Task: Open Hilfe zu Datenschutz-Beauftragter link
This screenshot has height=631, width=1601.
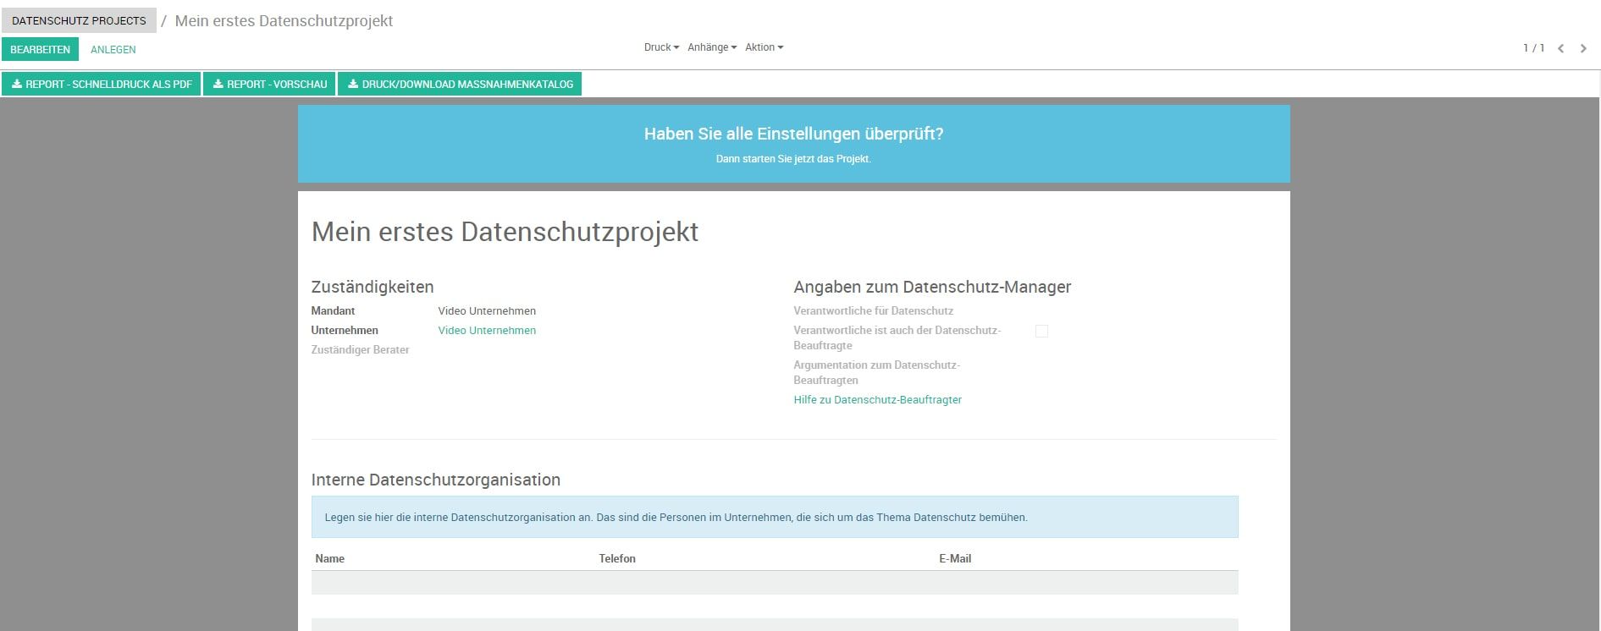Action: 877,400
